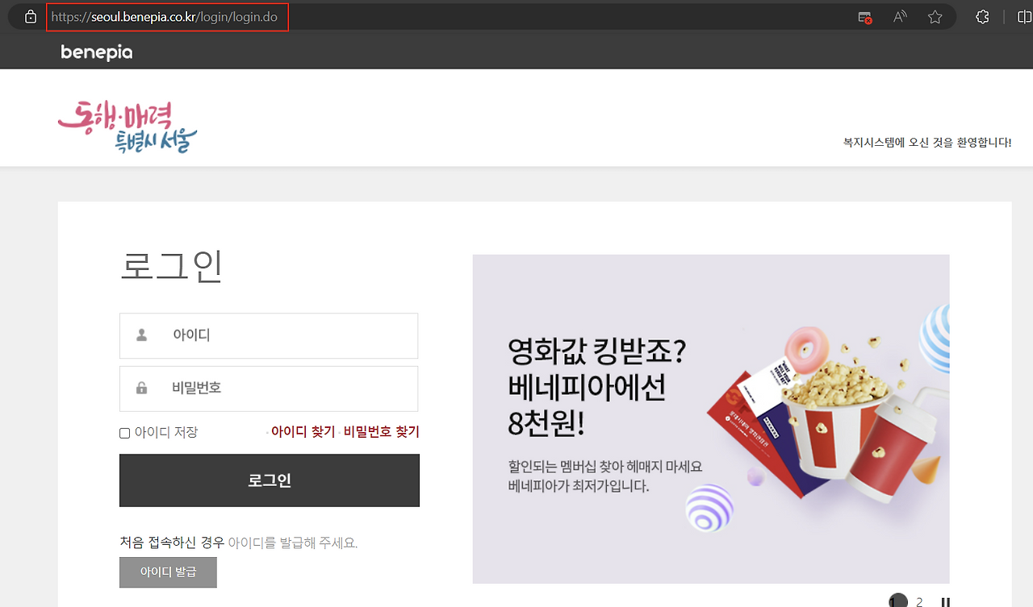Click the benepia logo in the header
1033x607 pixels.
(95, 51)
